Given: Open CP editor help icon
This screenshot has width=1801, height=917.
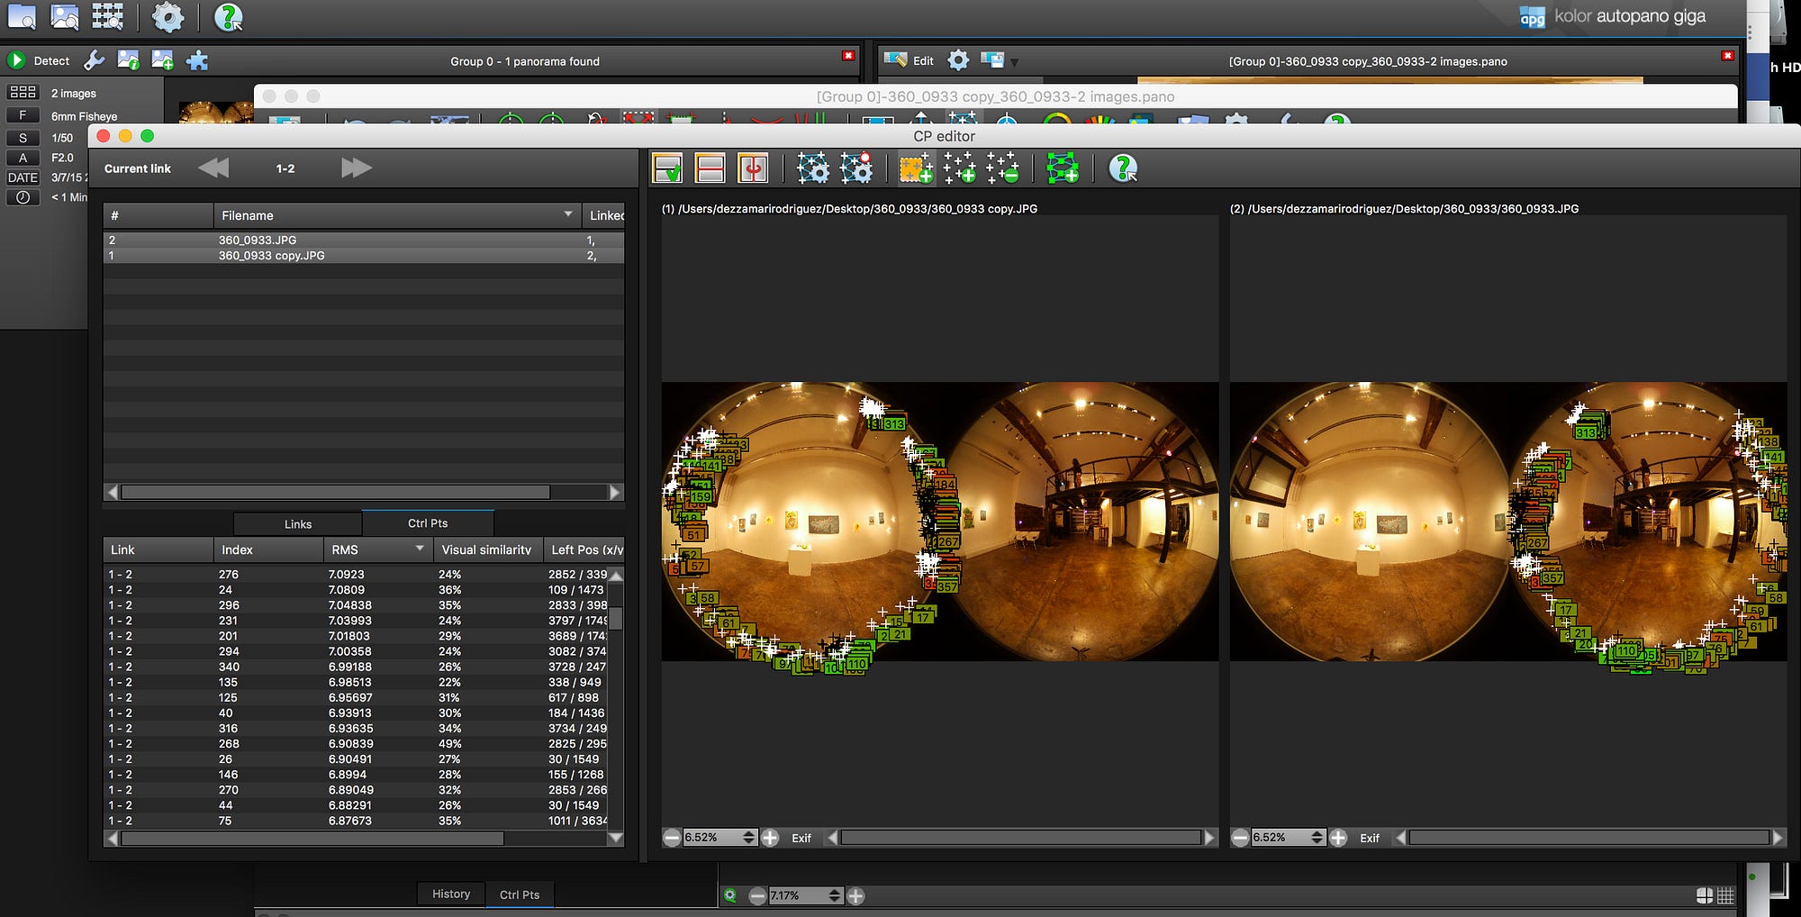Looking at the screenshot, I should pos(1123,168).
